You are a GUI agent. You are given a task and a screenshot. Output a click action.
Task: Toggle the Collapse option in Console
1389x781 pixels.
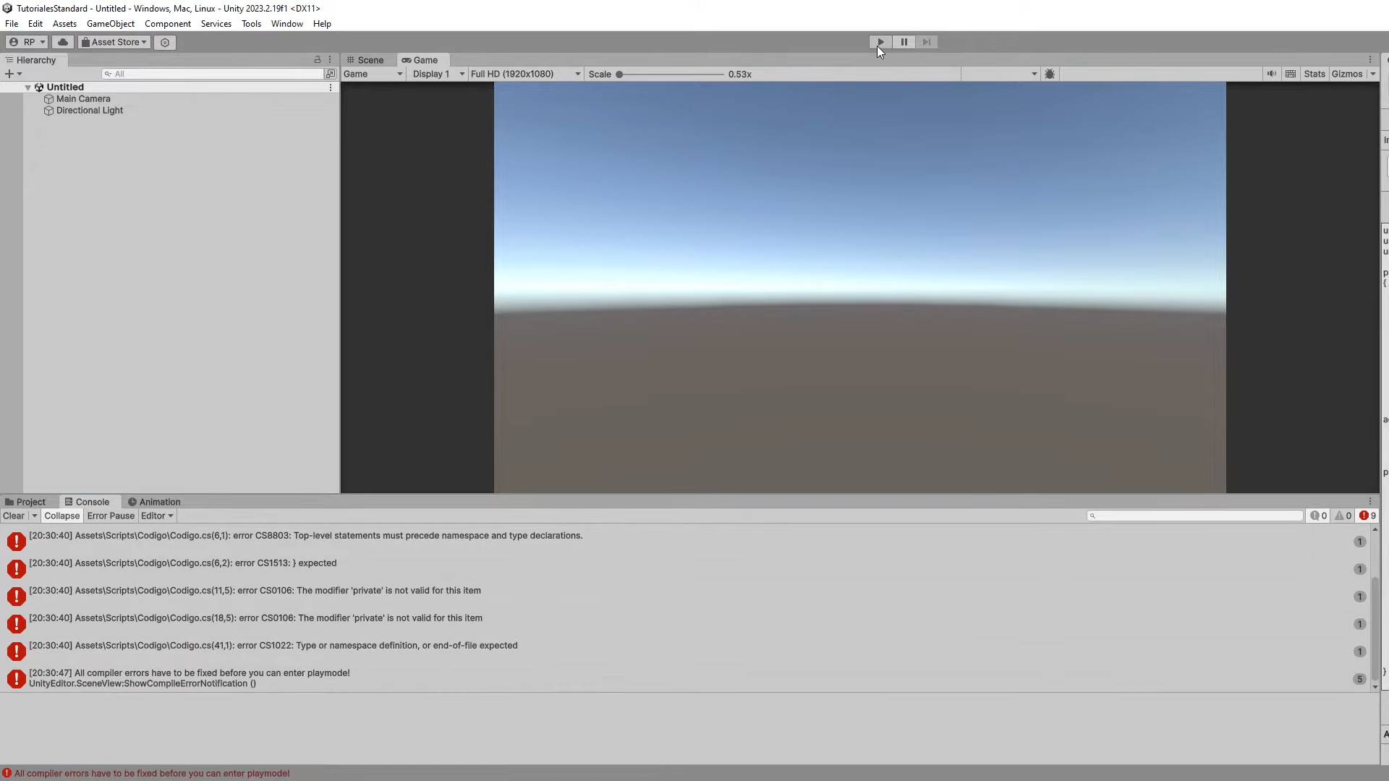click(x=61, y=516)
